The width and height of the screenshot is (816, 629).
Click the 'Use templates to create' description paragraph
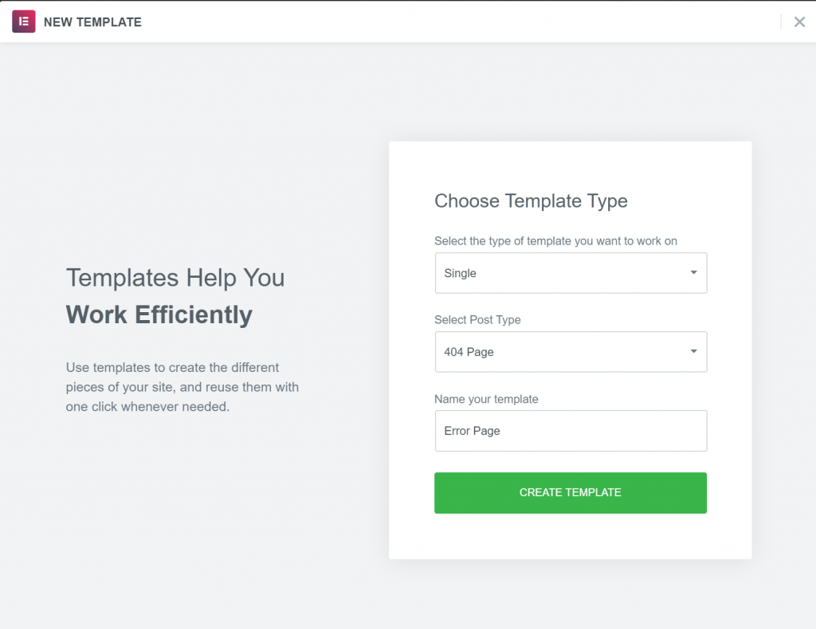tap(182, 387)
